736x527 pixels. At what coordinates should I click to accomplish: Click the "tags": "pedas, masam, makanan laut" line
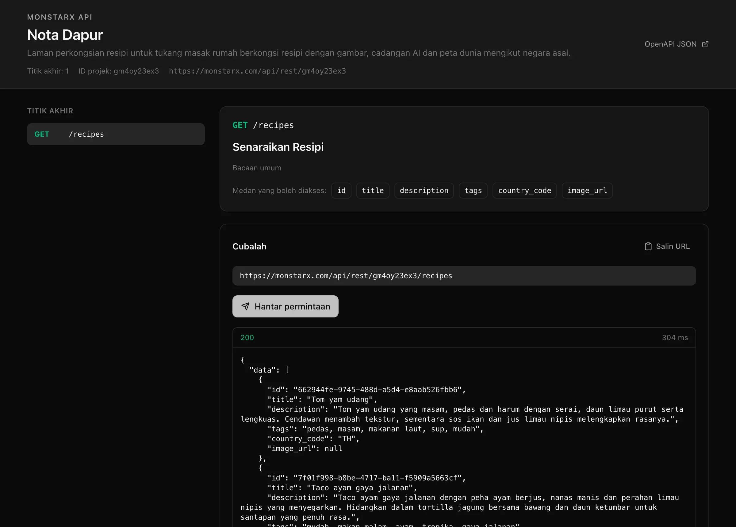(375, 429)
